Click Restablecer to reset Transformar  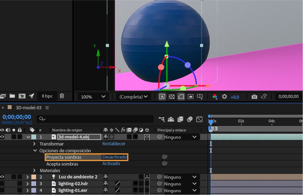[x=114, y=143]
